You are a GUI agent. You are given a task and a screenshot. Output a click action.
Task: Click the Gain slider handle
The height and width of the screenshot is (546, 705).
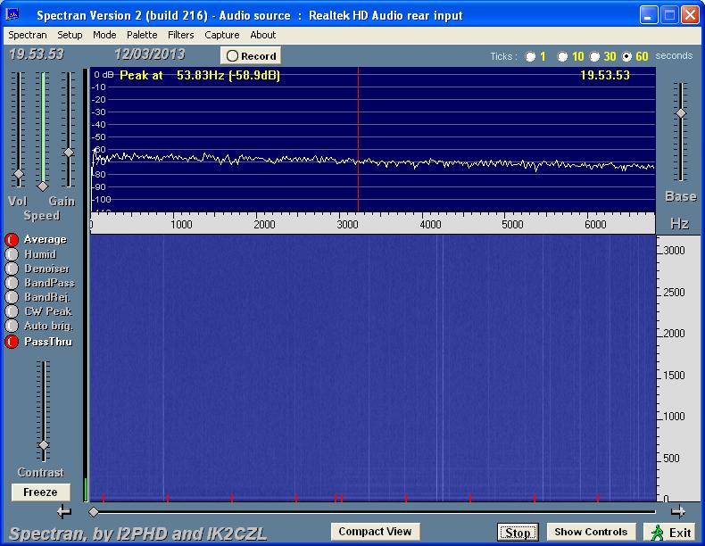(69, 153)
